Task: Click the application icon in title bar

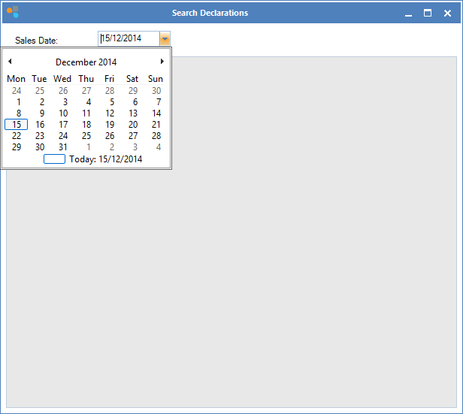Action: (x=12, y=12)
